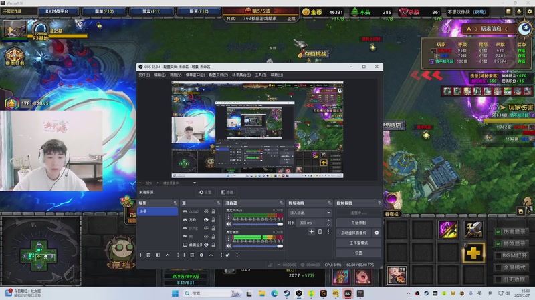The height and width of the screenshot is (300, 535).
Task: Open the mixer panel's three-dot menu
Action: pyautogui.click(x=237, y=255)
